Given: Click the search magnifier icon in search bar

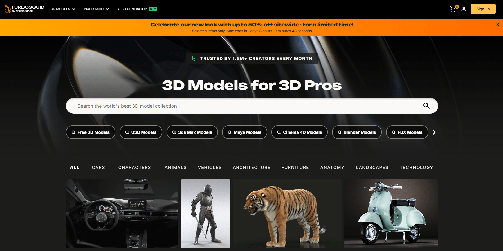Looking at the screenshot, I should tap(426, 106).
